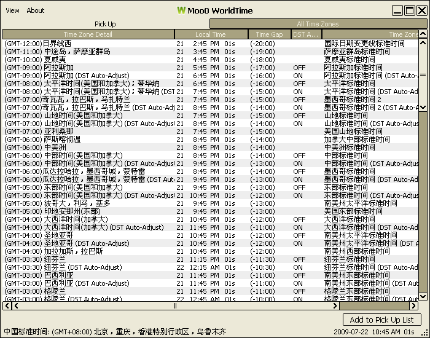The image size is (430, 338).
Task: Click the bottom scroll-down arrow of vertical scrollbar
Action: 423,296
